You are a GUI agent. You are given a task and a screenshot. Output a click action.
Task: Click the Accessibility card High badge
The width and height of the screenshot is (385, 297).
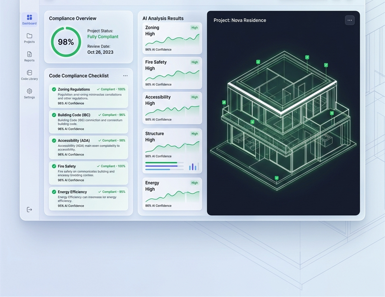pos(194,97)
